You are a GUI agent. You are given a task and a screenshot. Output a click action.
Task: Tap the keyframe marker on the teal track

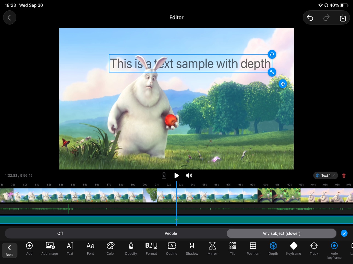pos(176,220)
